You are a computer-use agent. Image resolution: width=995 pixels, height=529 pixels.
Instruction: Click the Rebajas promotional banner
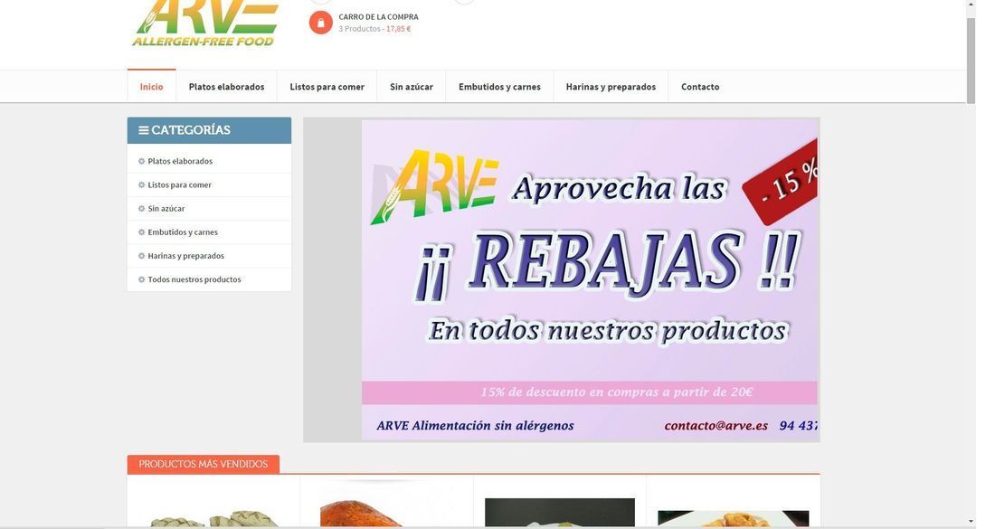[590, 279]
